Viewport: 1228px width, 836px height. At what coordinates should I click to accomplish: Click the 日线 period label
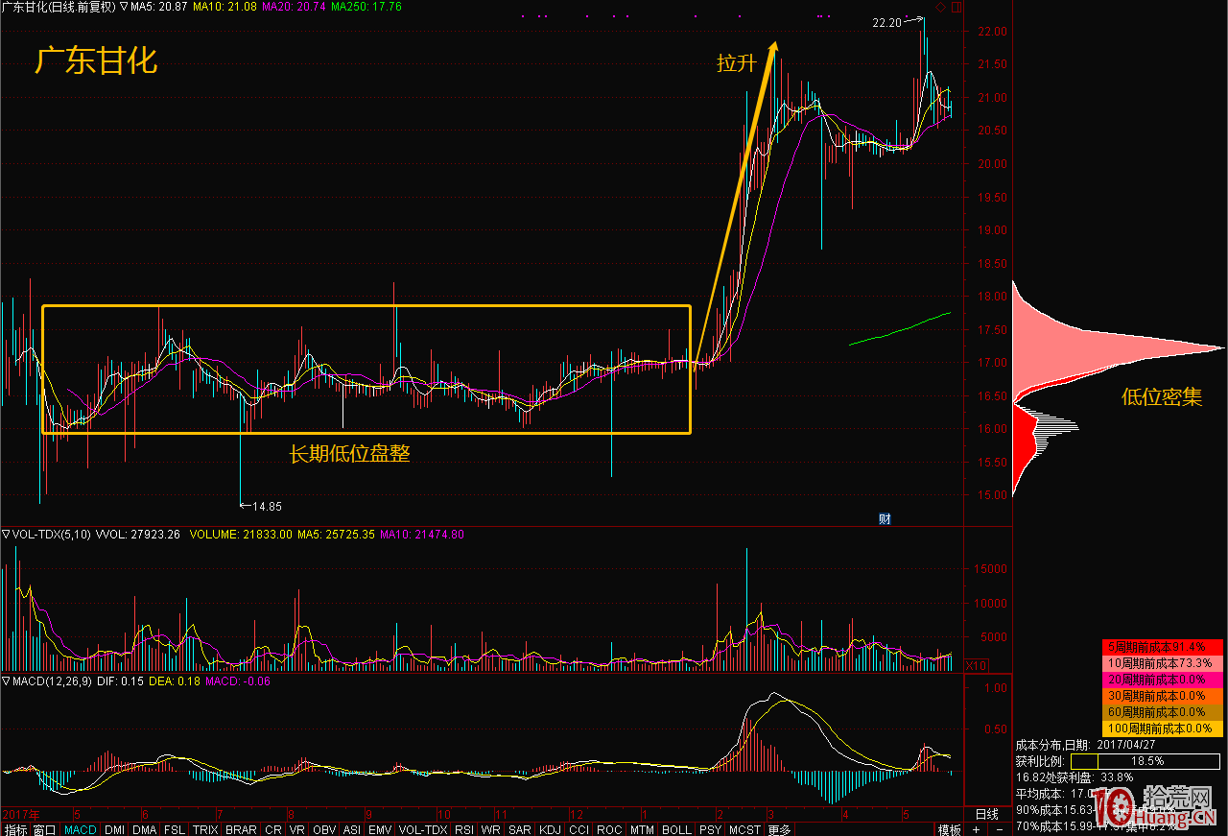[x=987, y=814]
